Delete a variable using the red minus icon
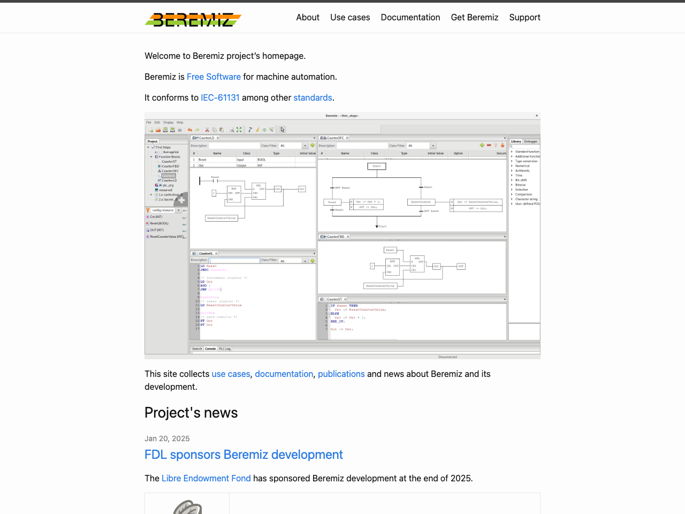The height and width of the screenshot is (514, 685). [x=489, y=145]
